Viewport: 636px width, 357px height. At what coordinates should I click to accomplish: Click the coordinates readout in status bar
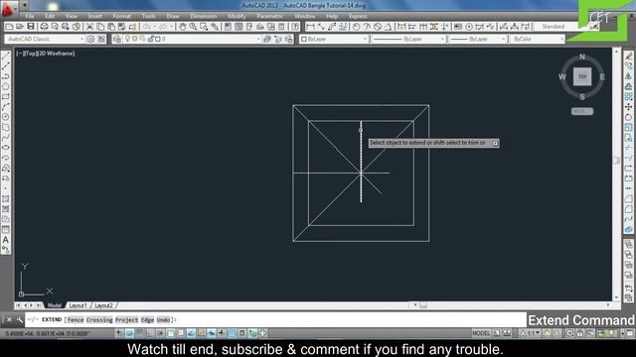(x=48, y=333)
